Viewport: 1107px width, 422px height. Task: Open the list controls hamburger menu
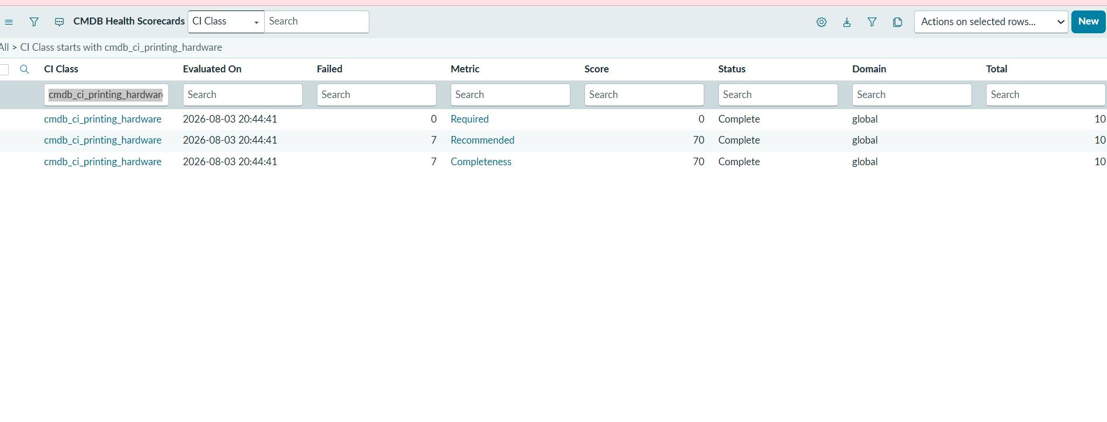point(9,22)
